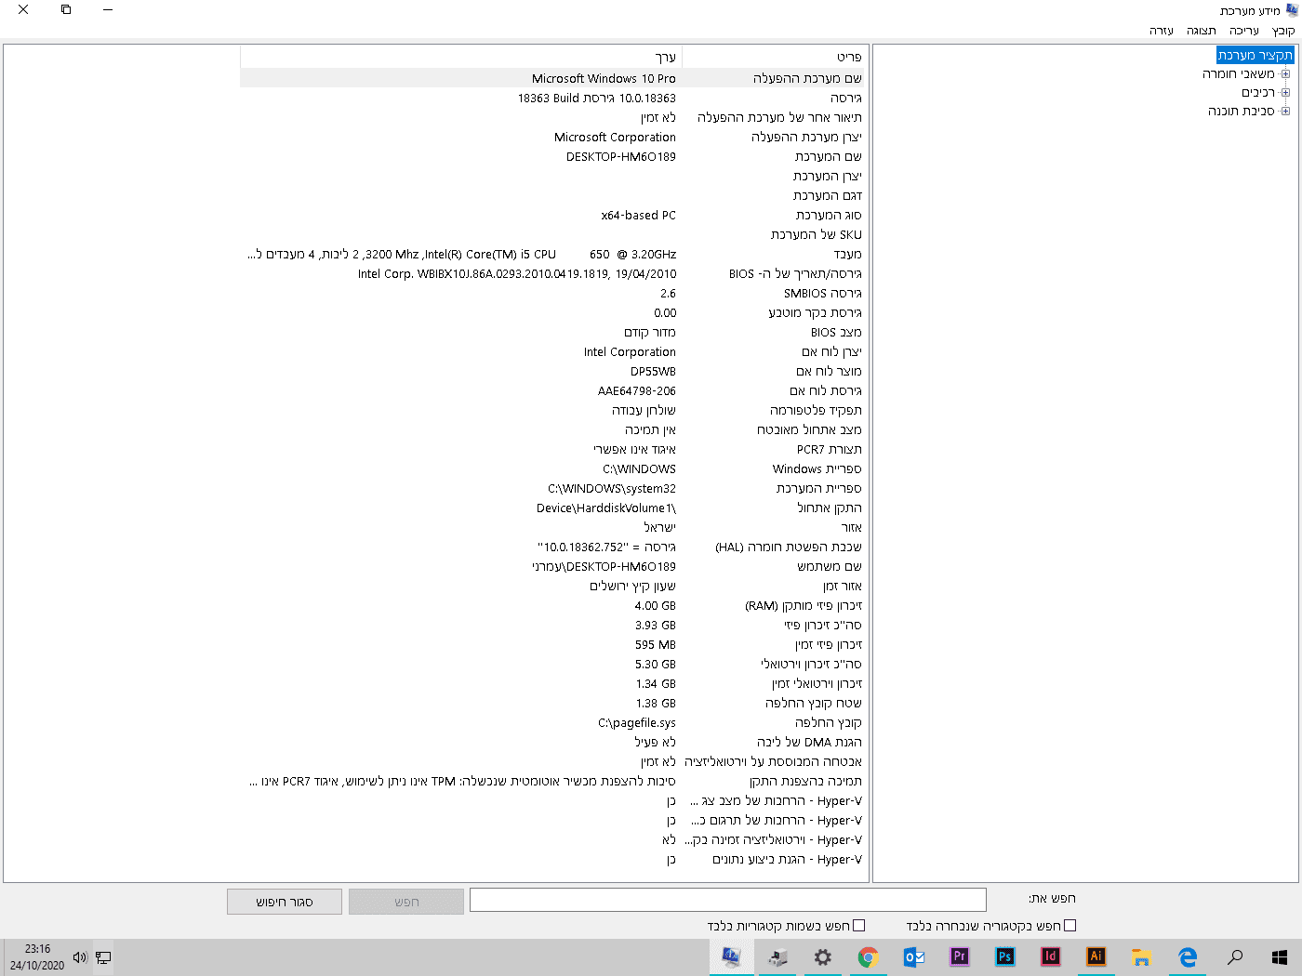Viewport: 1302px width, 976px height.
Task: Click the computer-tower icon in the taskbar
Action: (777, 956)
